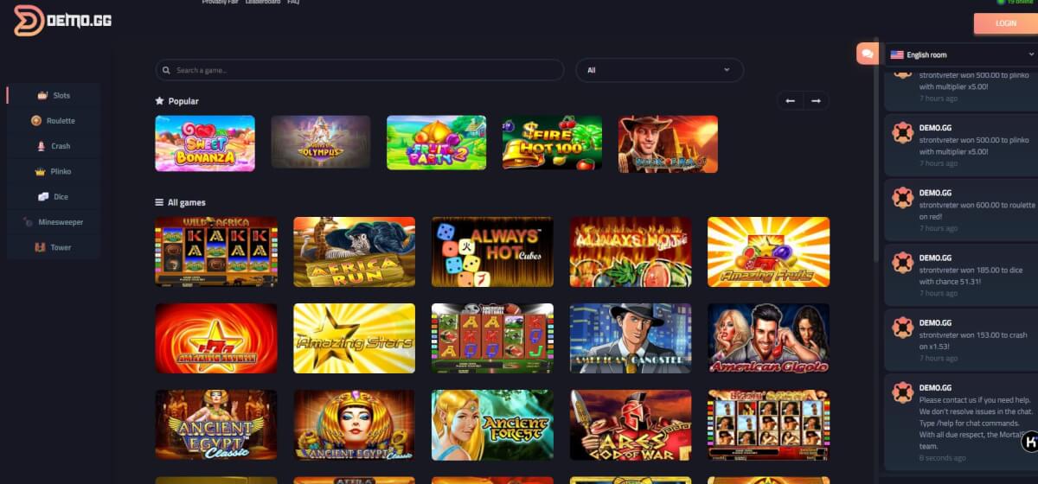Click the previous arrow in Popular carousel
This screenshot has height=484, width=1038.
coord(790,101)
